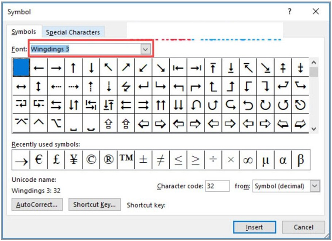Select the two parallel up arrows symbol
Viewport: 332px width, 241px height.
161,105
